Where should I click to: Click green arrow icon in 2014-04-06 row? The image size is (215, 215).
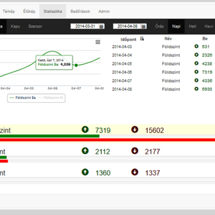point(196,72)
